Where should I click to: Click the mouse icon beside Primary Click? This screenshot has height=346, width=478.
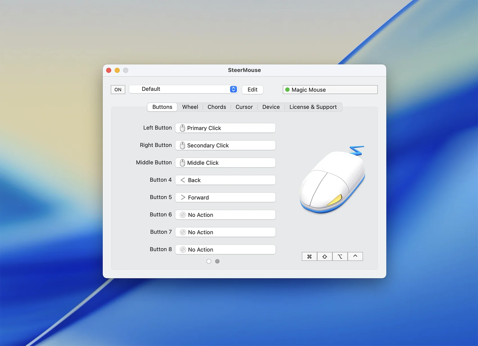click(x=182, y=128)
